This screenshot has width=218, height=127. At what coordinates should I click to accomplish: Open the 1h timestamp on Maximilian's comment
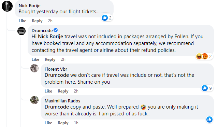76,123
